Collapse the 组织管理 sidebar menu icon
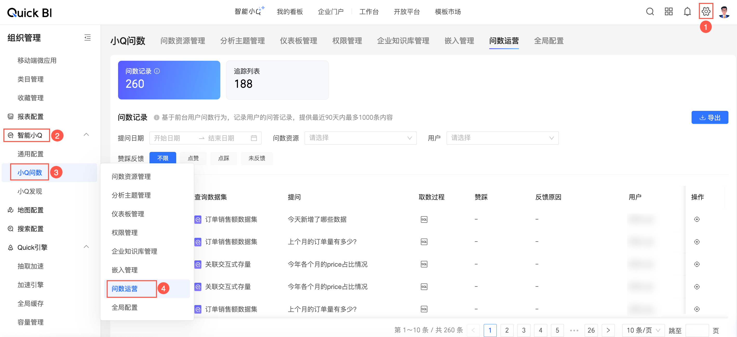 point(87,37)
